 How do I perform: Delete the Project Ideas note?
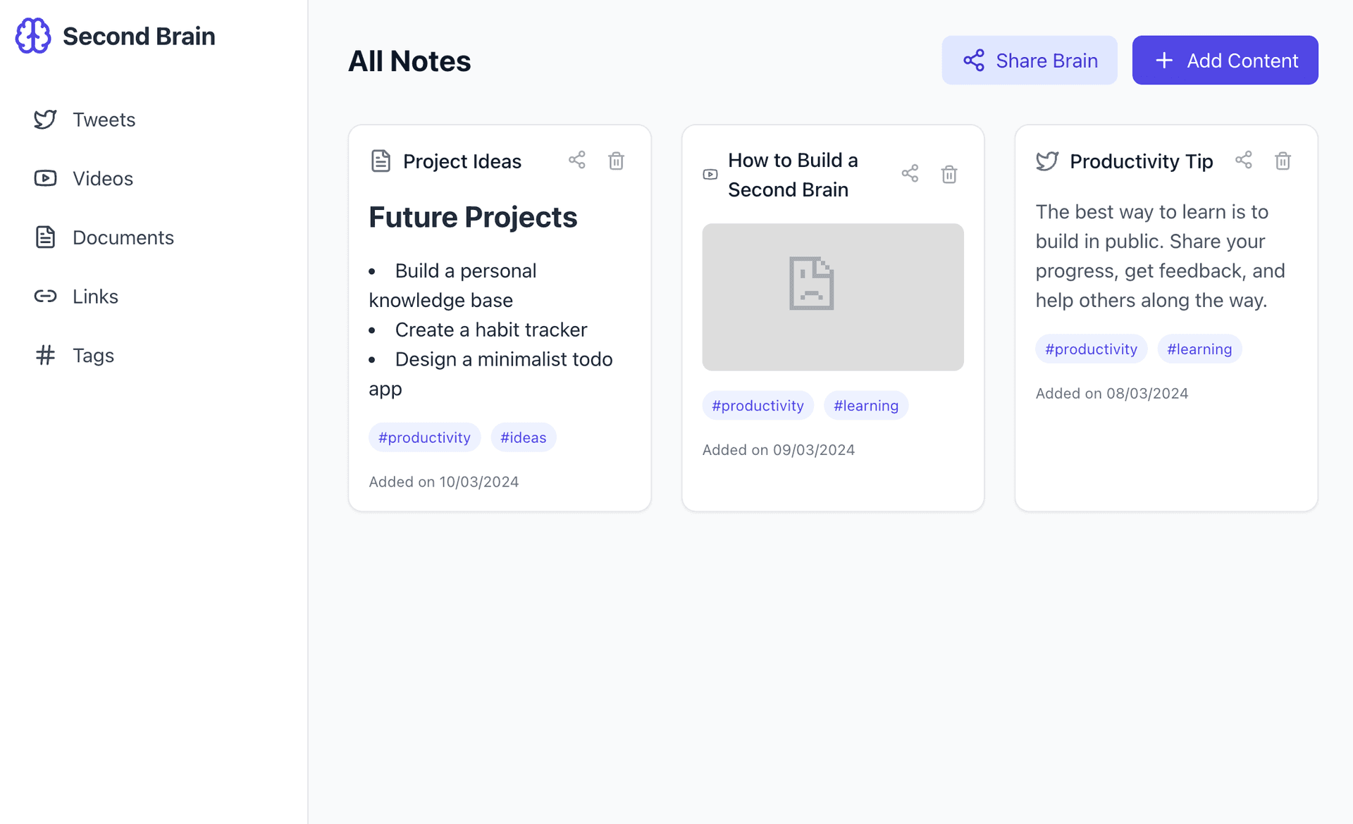click(x=616, y=161)
